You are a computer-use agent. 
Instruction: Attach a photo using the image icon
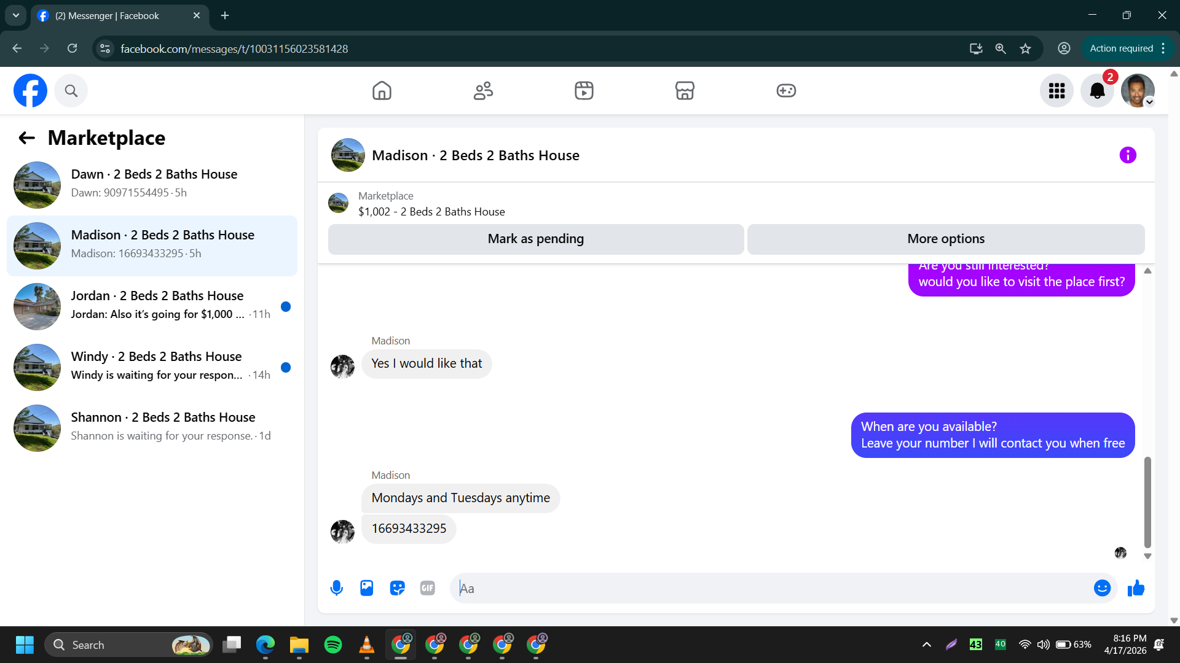(367, 588)
